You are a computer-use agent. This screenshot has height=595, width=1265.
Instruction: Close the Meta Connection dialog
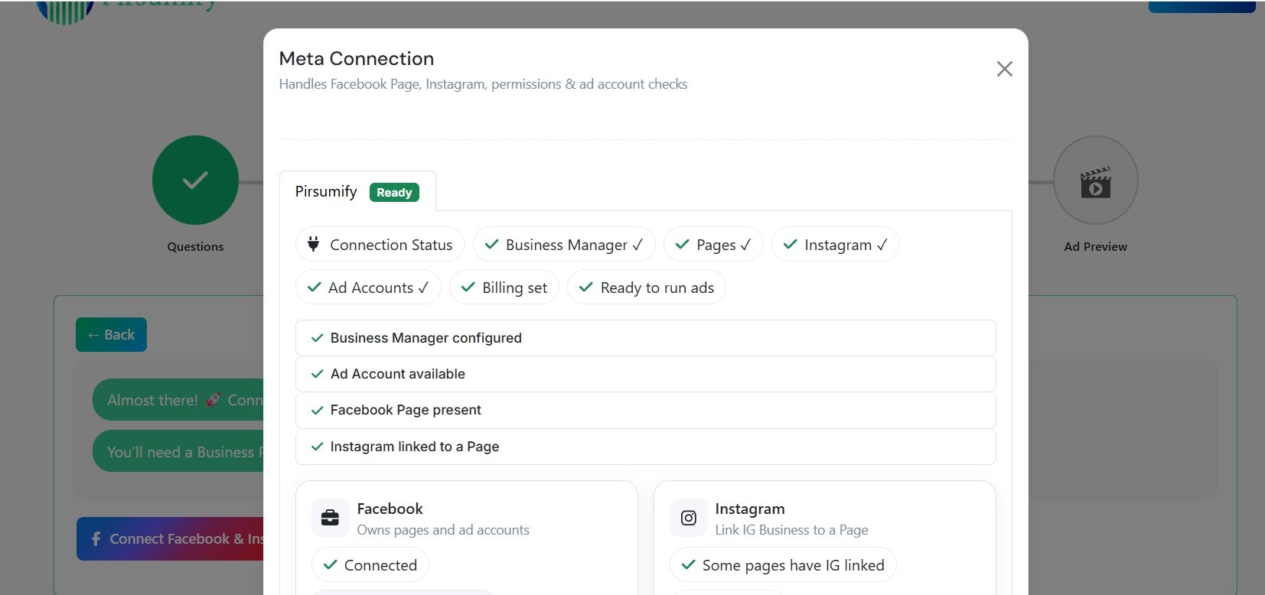point(1004,69)
